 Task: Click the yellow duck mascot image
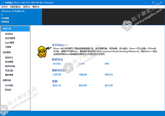pyautogui.click(x=42, y=52)
